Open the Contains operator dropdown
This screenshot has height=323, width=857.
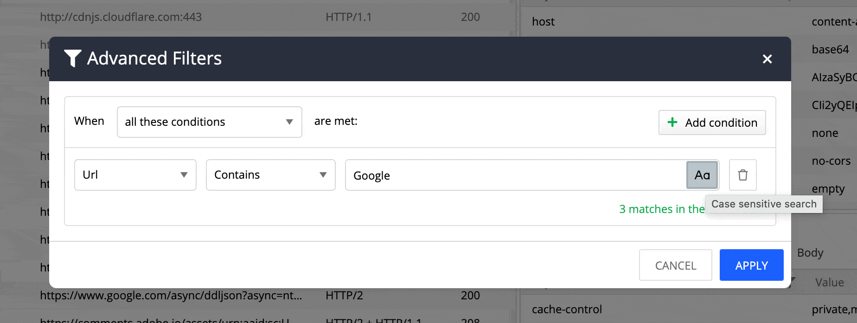[x=271, y=175]
